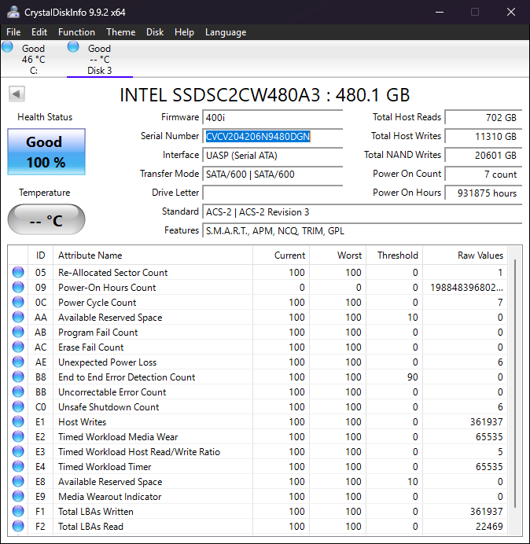Click Power On Count 7 count value
This screenshot has width=530, height=544.
click(484, 174)
